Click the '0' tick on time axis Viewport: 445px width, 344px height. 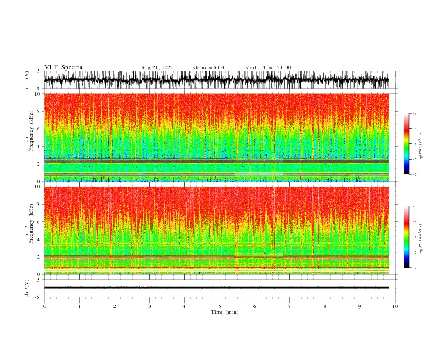point(44,306)
